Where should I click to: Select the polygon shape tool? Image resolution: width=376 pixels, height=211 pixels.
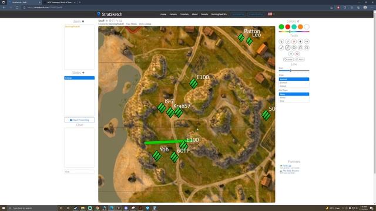(x=294, y=47)
